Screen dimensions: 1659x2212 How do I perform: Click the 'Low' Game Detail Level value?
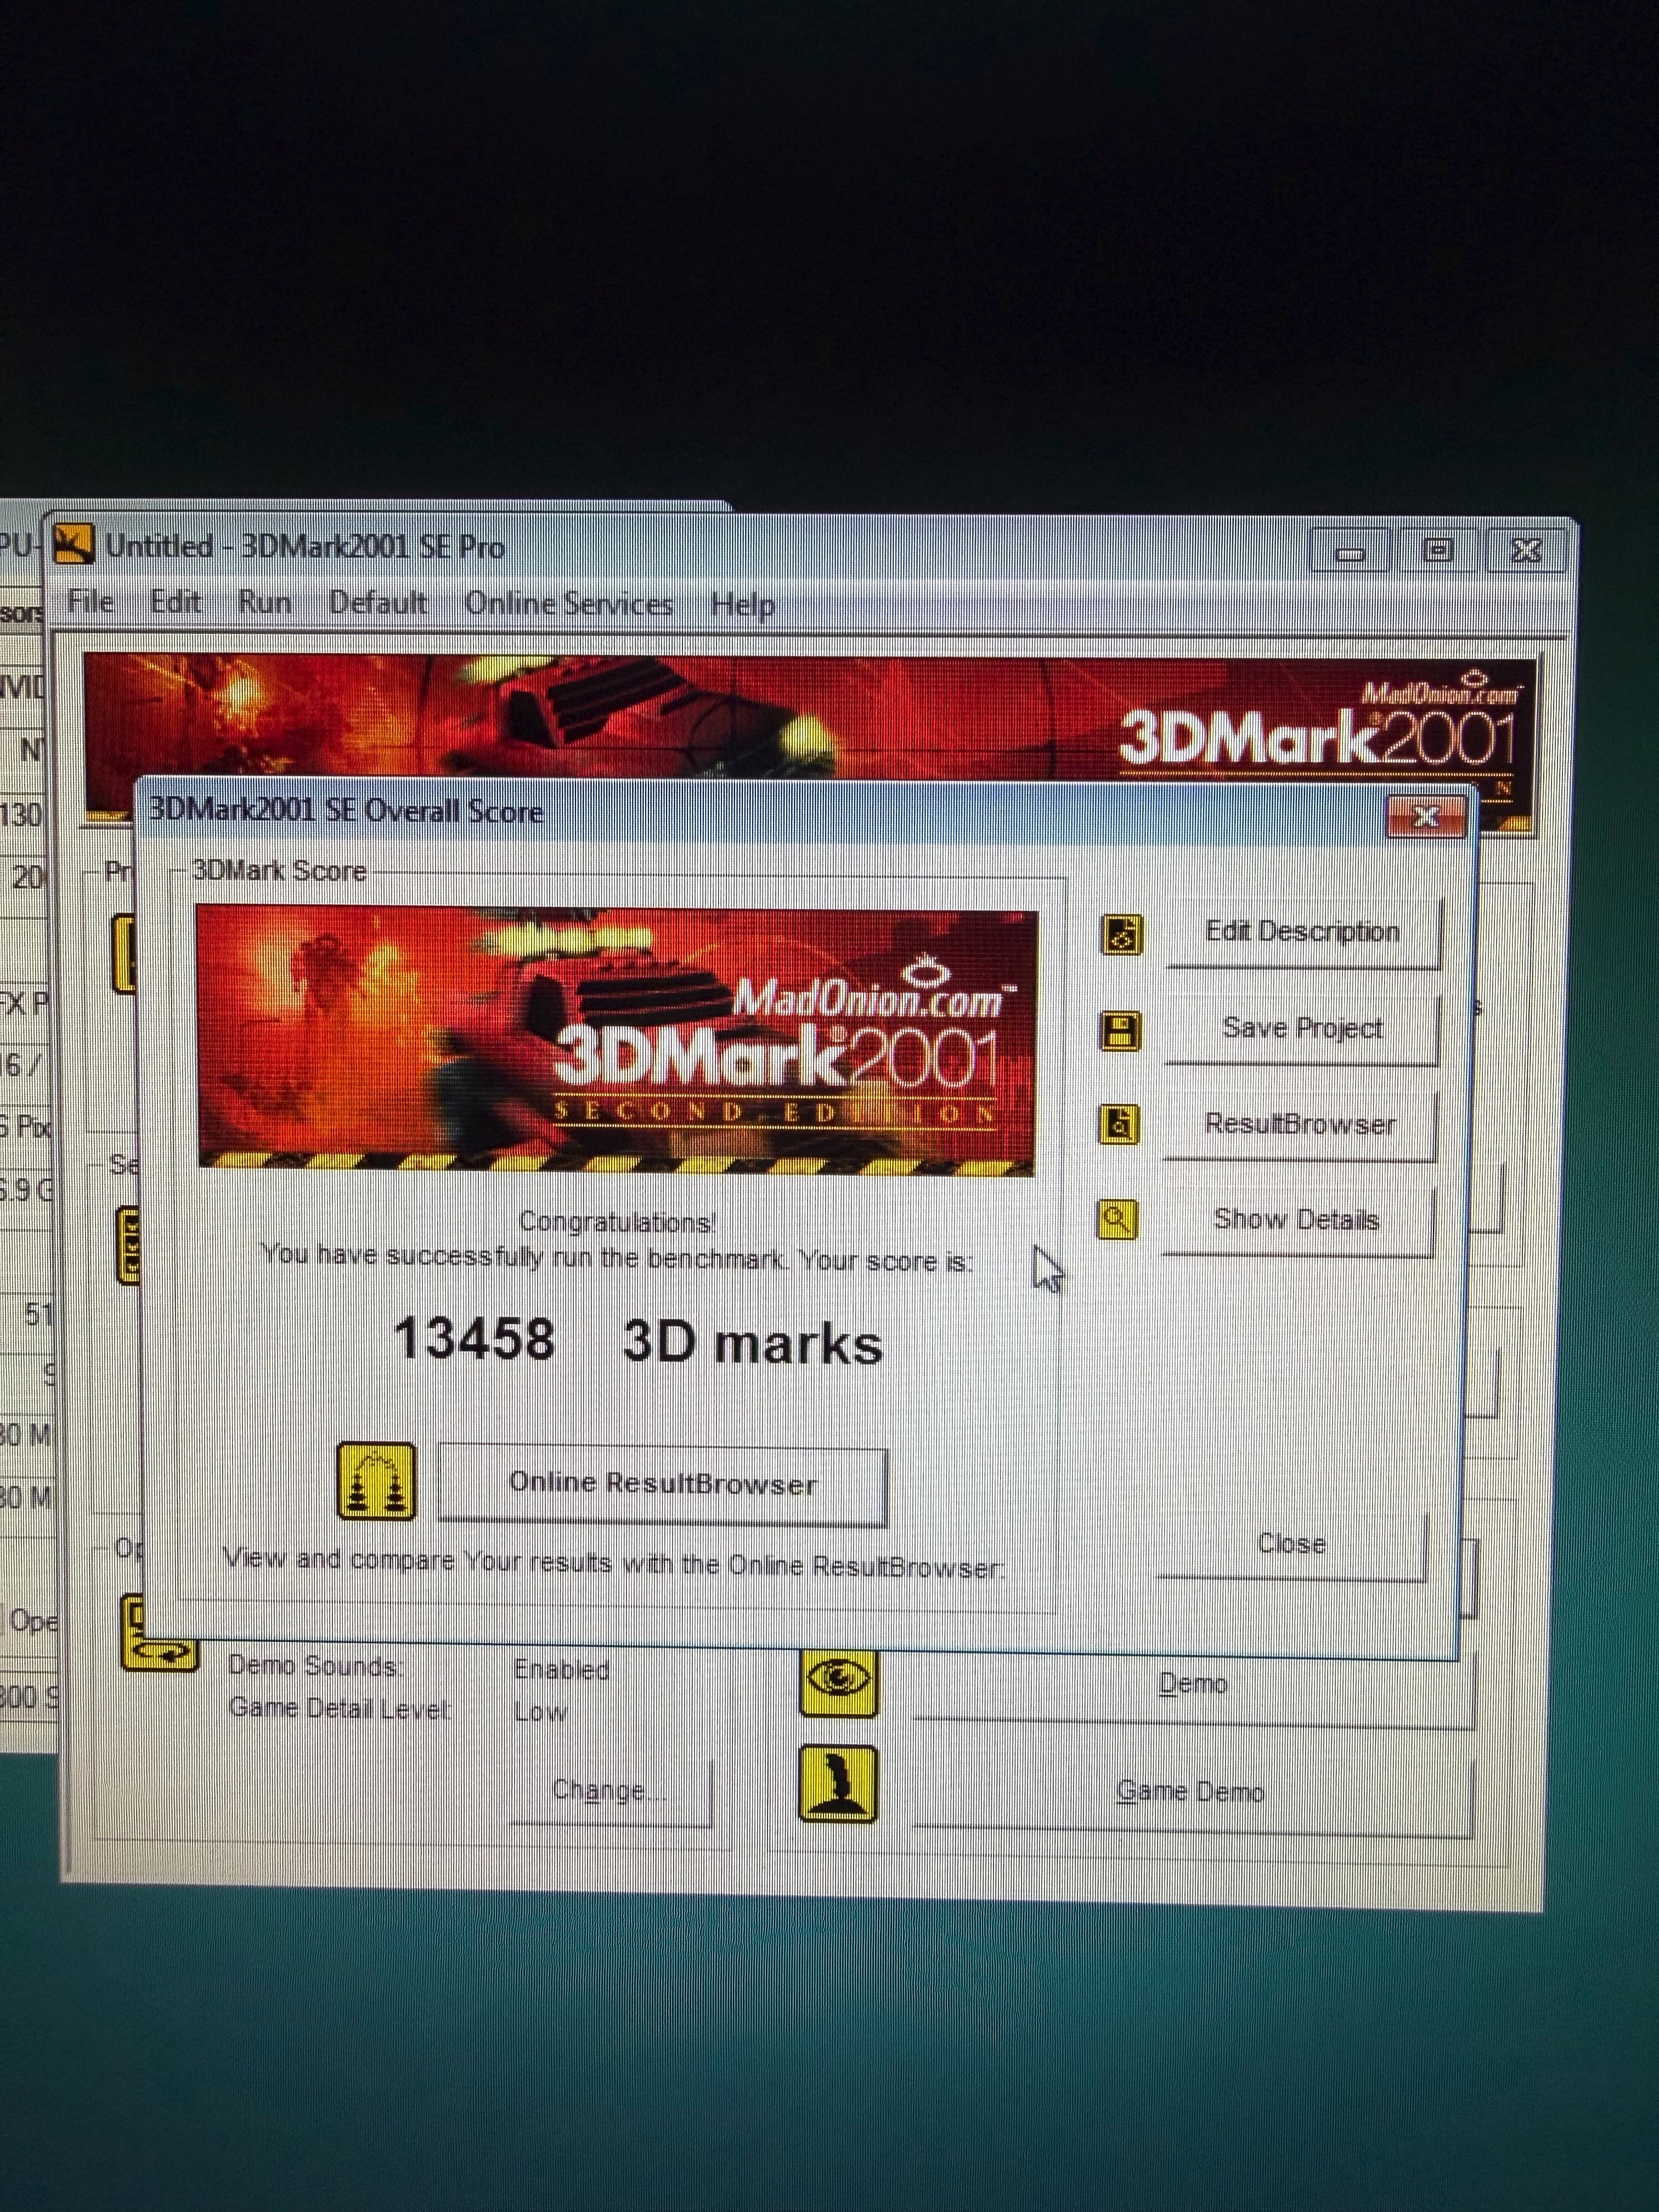540,1711
